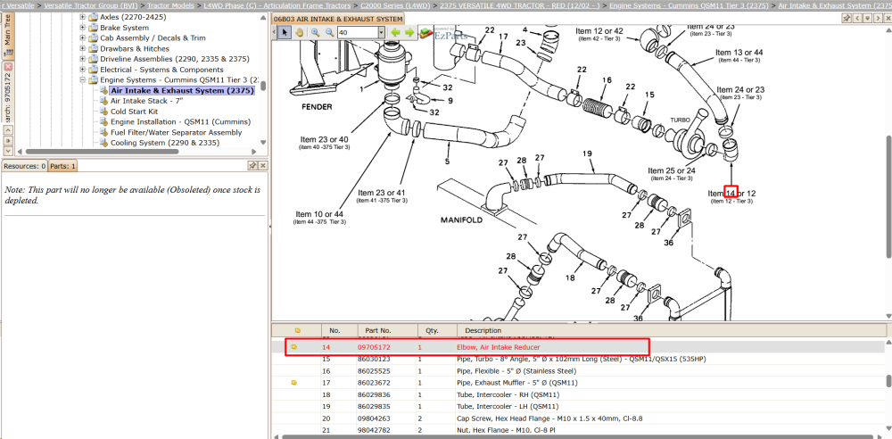
Task: Switch to the Parts: 1 tab
Action: [x=62, y=166]
